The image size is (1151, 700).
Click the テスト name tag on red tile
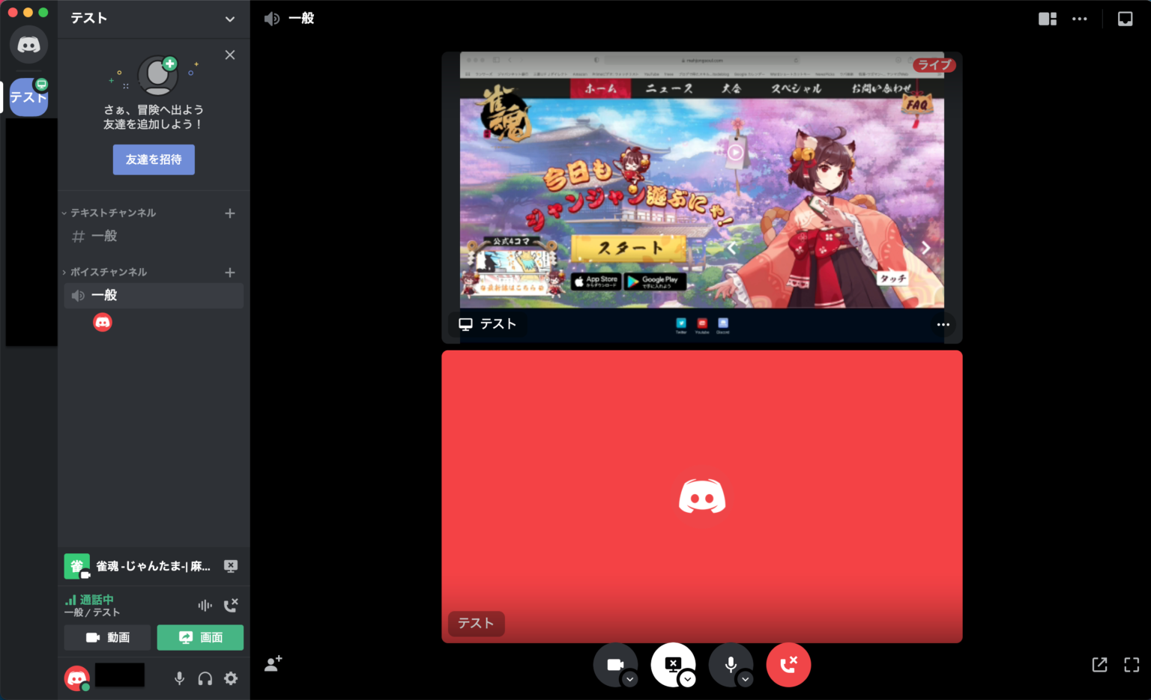476,623
